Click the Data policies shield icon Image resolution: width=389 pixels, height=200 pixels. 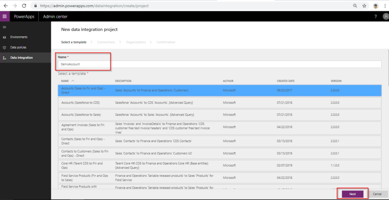click(4, 47)
